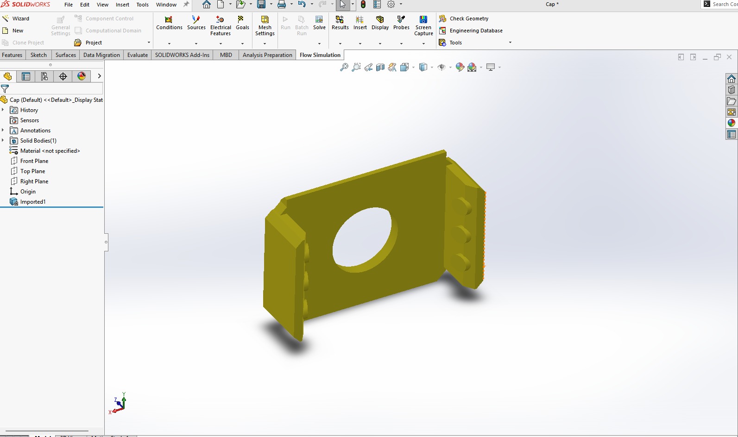Screen dimensions: 738x437
Task: Open the Flow Simulation Tools entry
Action: point(450,43)
